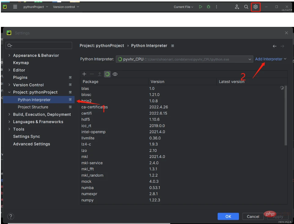Toggle the Conda package manager icon
The width and height of the screenshot is (294, 224).
point(107,74)
